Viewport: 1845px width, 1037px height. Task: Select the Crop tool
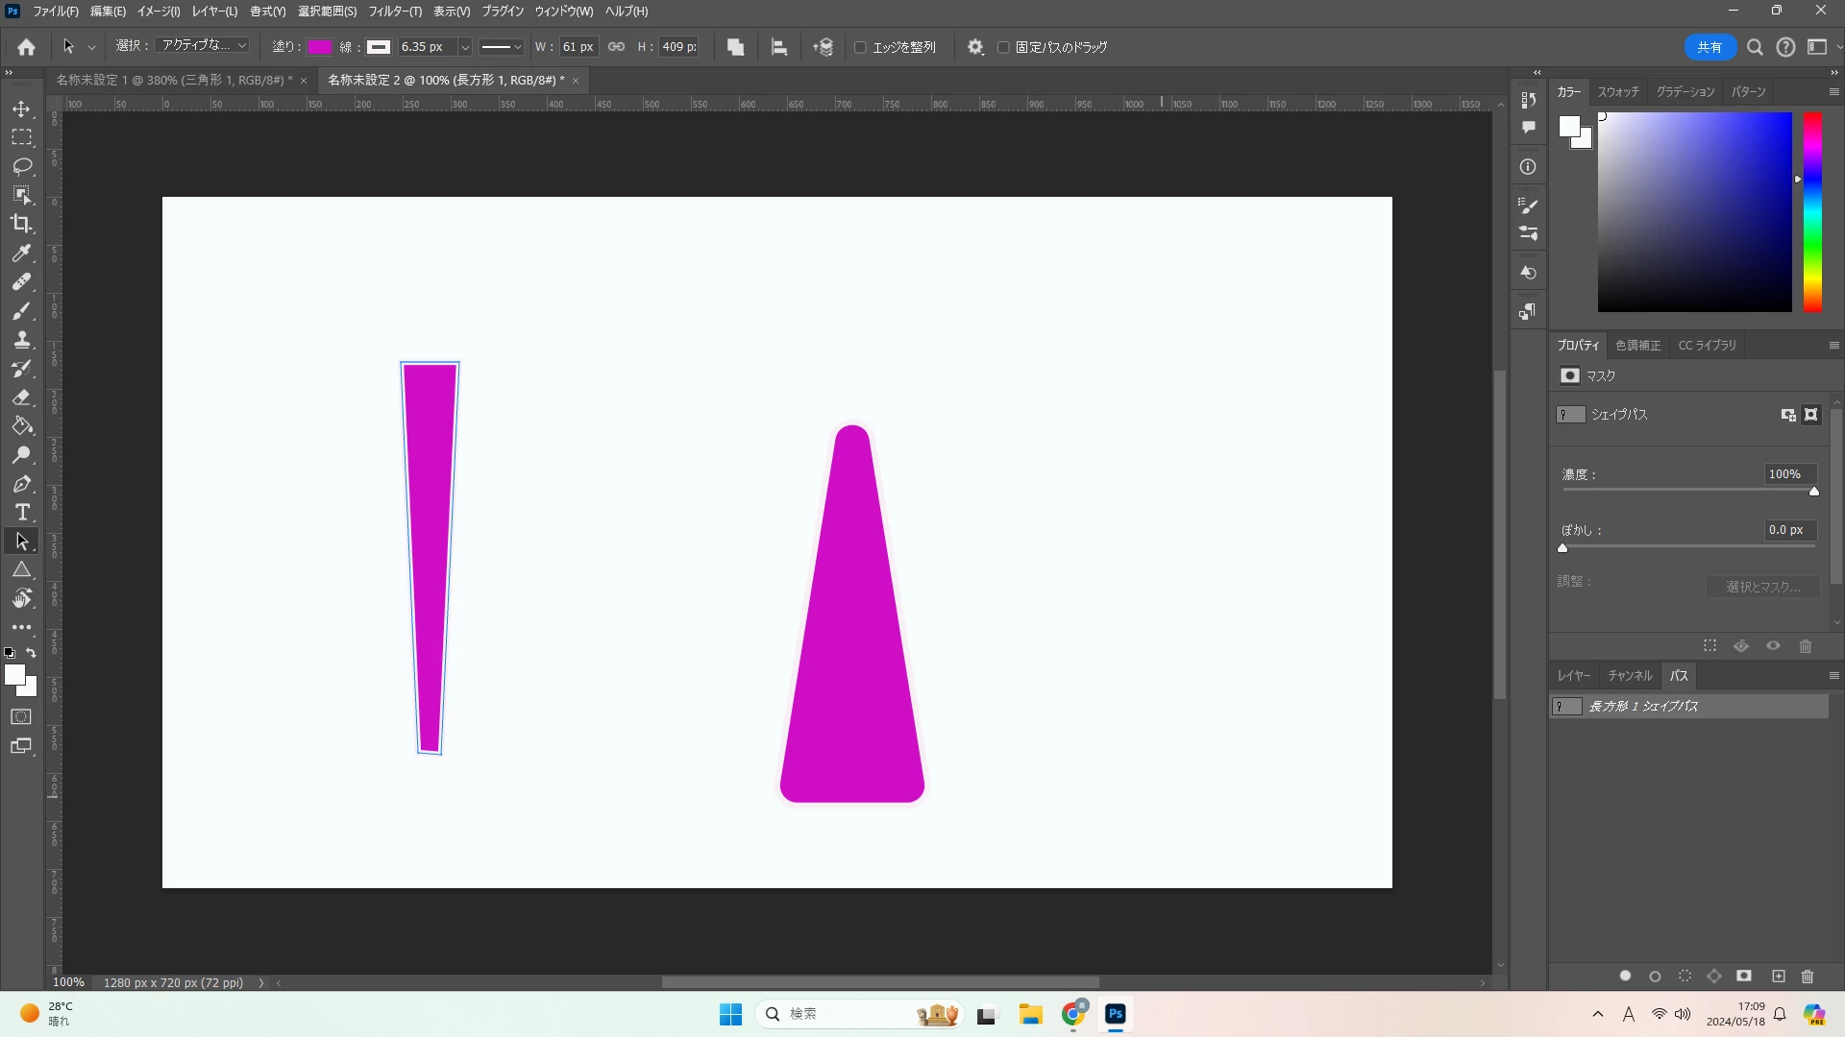[21, 224]
